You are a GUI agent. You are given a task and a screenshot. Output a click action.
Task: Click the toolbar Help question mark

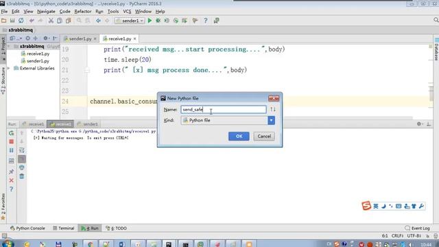coord(206,21)
